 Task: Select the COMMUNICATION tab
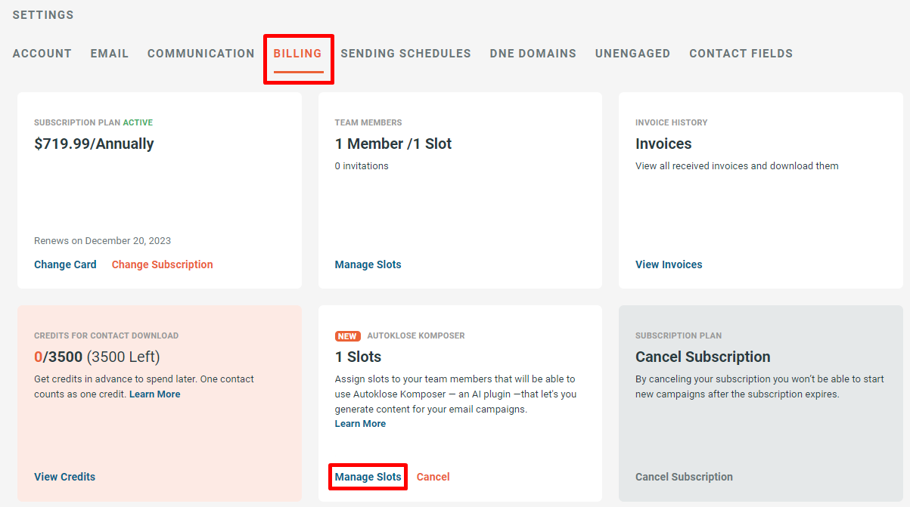coord(200,53)
